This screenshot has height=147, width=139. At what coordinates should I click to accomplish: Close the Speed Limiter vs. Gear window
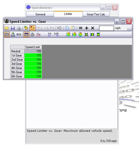tap(129, 21)
